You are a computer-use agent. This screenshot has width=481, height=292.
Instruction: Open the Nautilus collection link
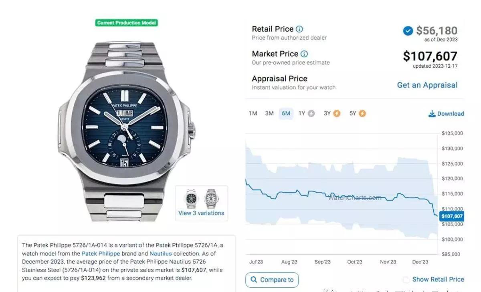tap(160, 254)
